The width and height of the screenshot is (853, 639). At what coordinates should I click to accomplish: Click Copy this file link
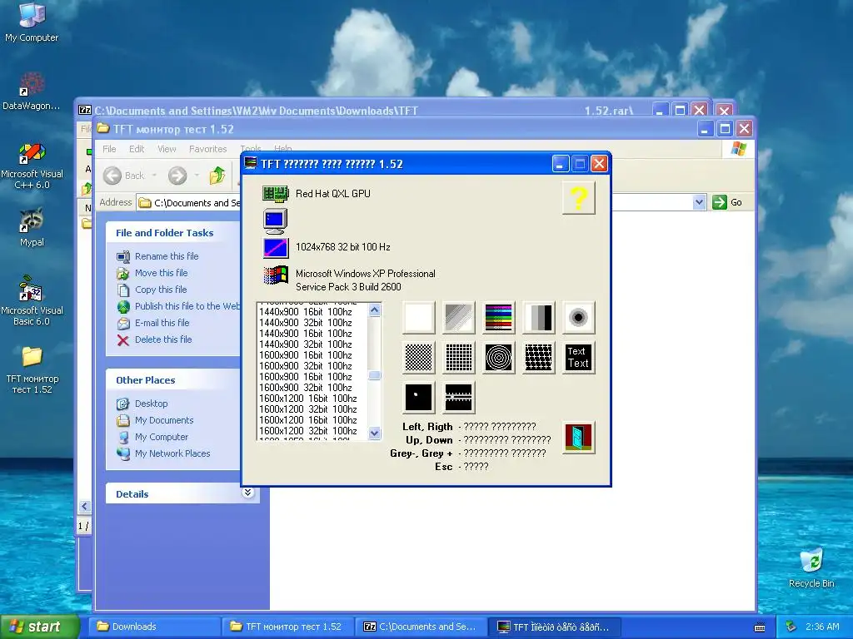coord(161,290)
